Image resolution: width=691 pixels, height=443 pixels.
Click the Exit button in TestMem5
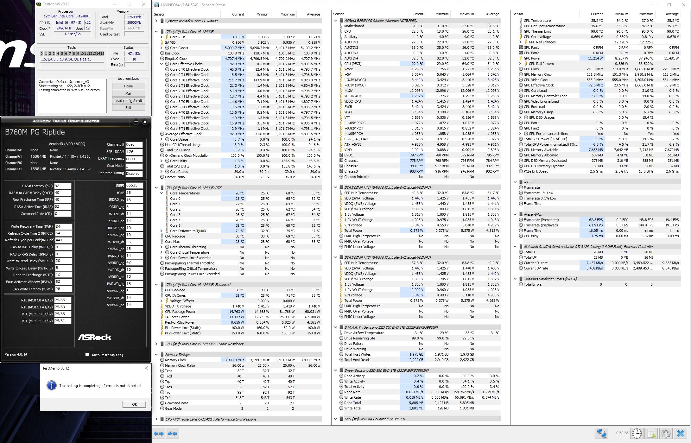pyautogui.click(x=128, y=108)
